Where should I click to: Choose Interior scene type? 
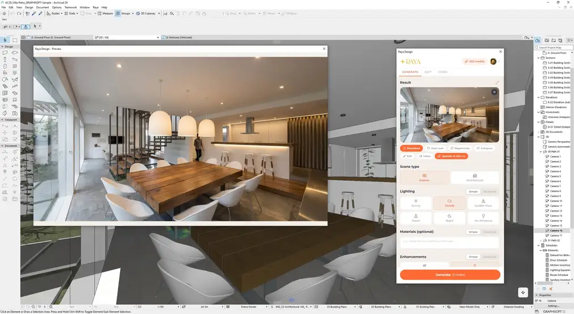pos(424,177)
